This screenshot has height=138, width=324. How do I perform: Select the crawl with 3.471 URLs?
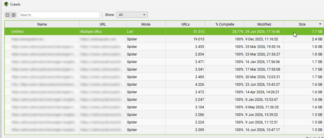[164, 62]
